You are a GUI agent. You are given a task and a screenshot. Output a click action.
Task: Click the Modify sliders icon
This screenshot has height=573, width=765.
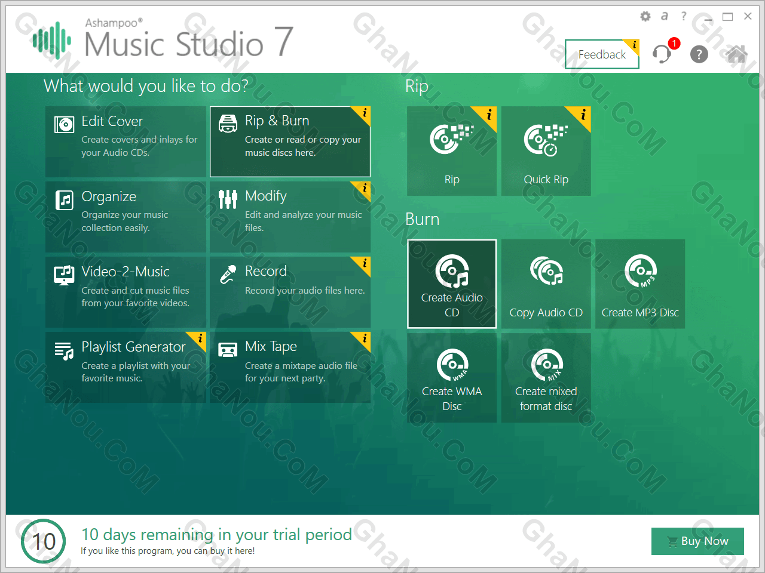[x=228, y=199]
